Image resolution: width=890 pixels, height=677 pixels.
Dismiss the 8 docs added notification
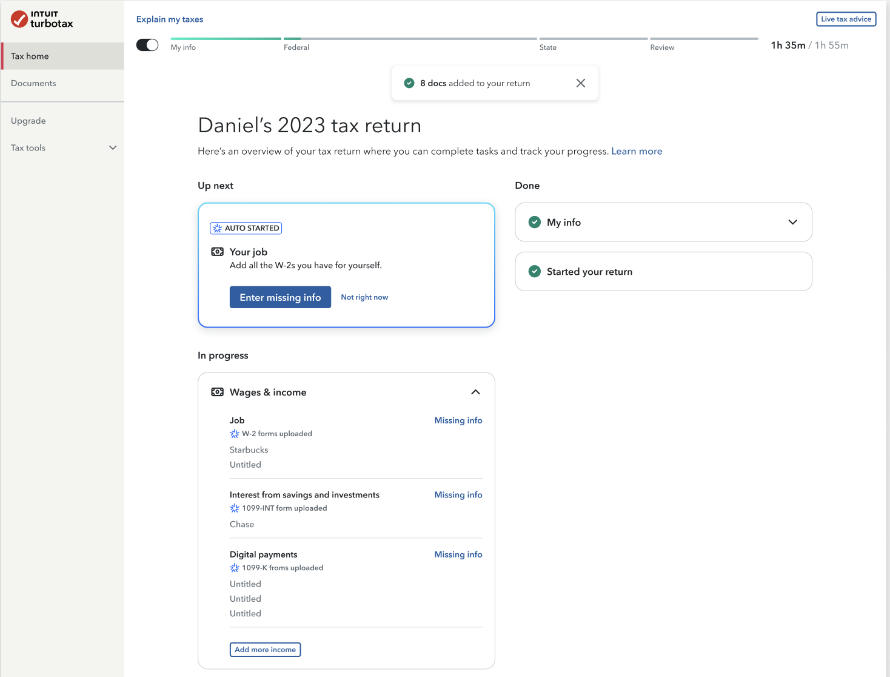580,83
